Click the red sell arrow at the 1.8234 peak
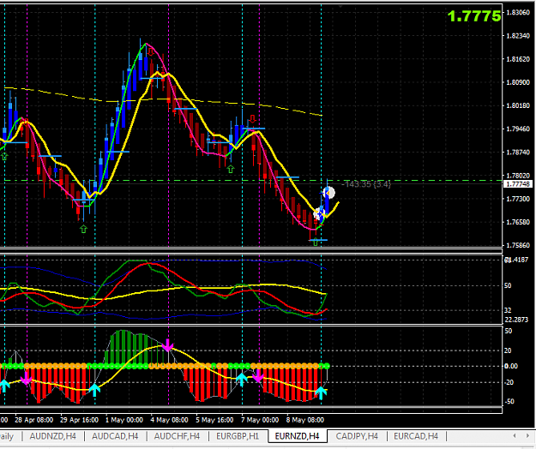The width and height of the screenshot is (536, 449). pyautogui.click(x=150, y=52)
